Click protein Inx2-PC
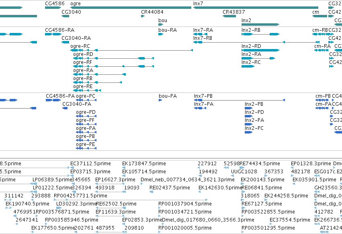This screenshot has height=234, width=342. tap(249, 132)
